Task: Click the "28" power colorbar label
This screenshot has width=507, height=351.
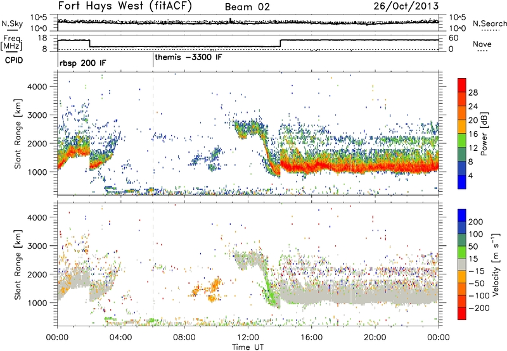Action: coord(473,93)
